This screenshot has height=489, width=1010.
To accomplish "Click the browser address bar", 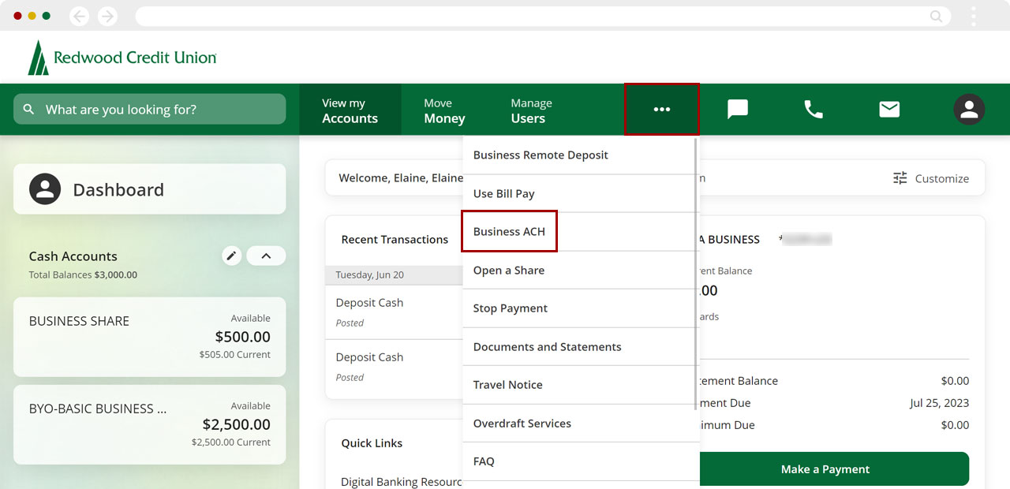I will coord(543,16).
